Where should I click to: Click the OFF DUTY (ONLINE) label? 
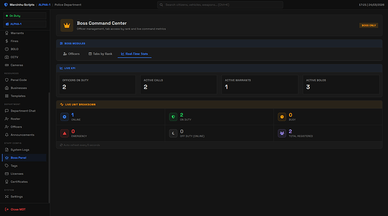pyautogui.click(x=192, y=136)
